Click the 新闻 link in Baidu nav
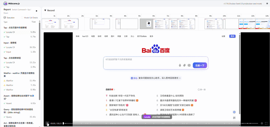Screen dimensions: 270x127 [78, 36]
